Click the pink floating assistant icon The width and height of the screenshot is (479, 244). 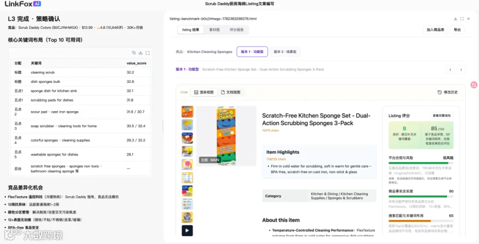coord(474,85)
